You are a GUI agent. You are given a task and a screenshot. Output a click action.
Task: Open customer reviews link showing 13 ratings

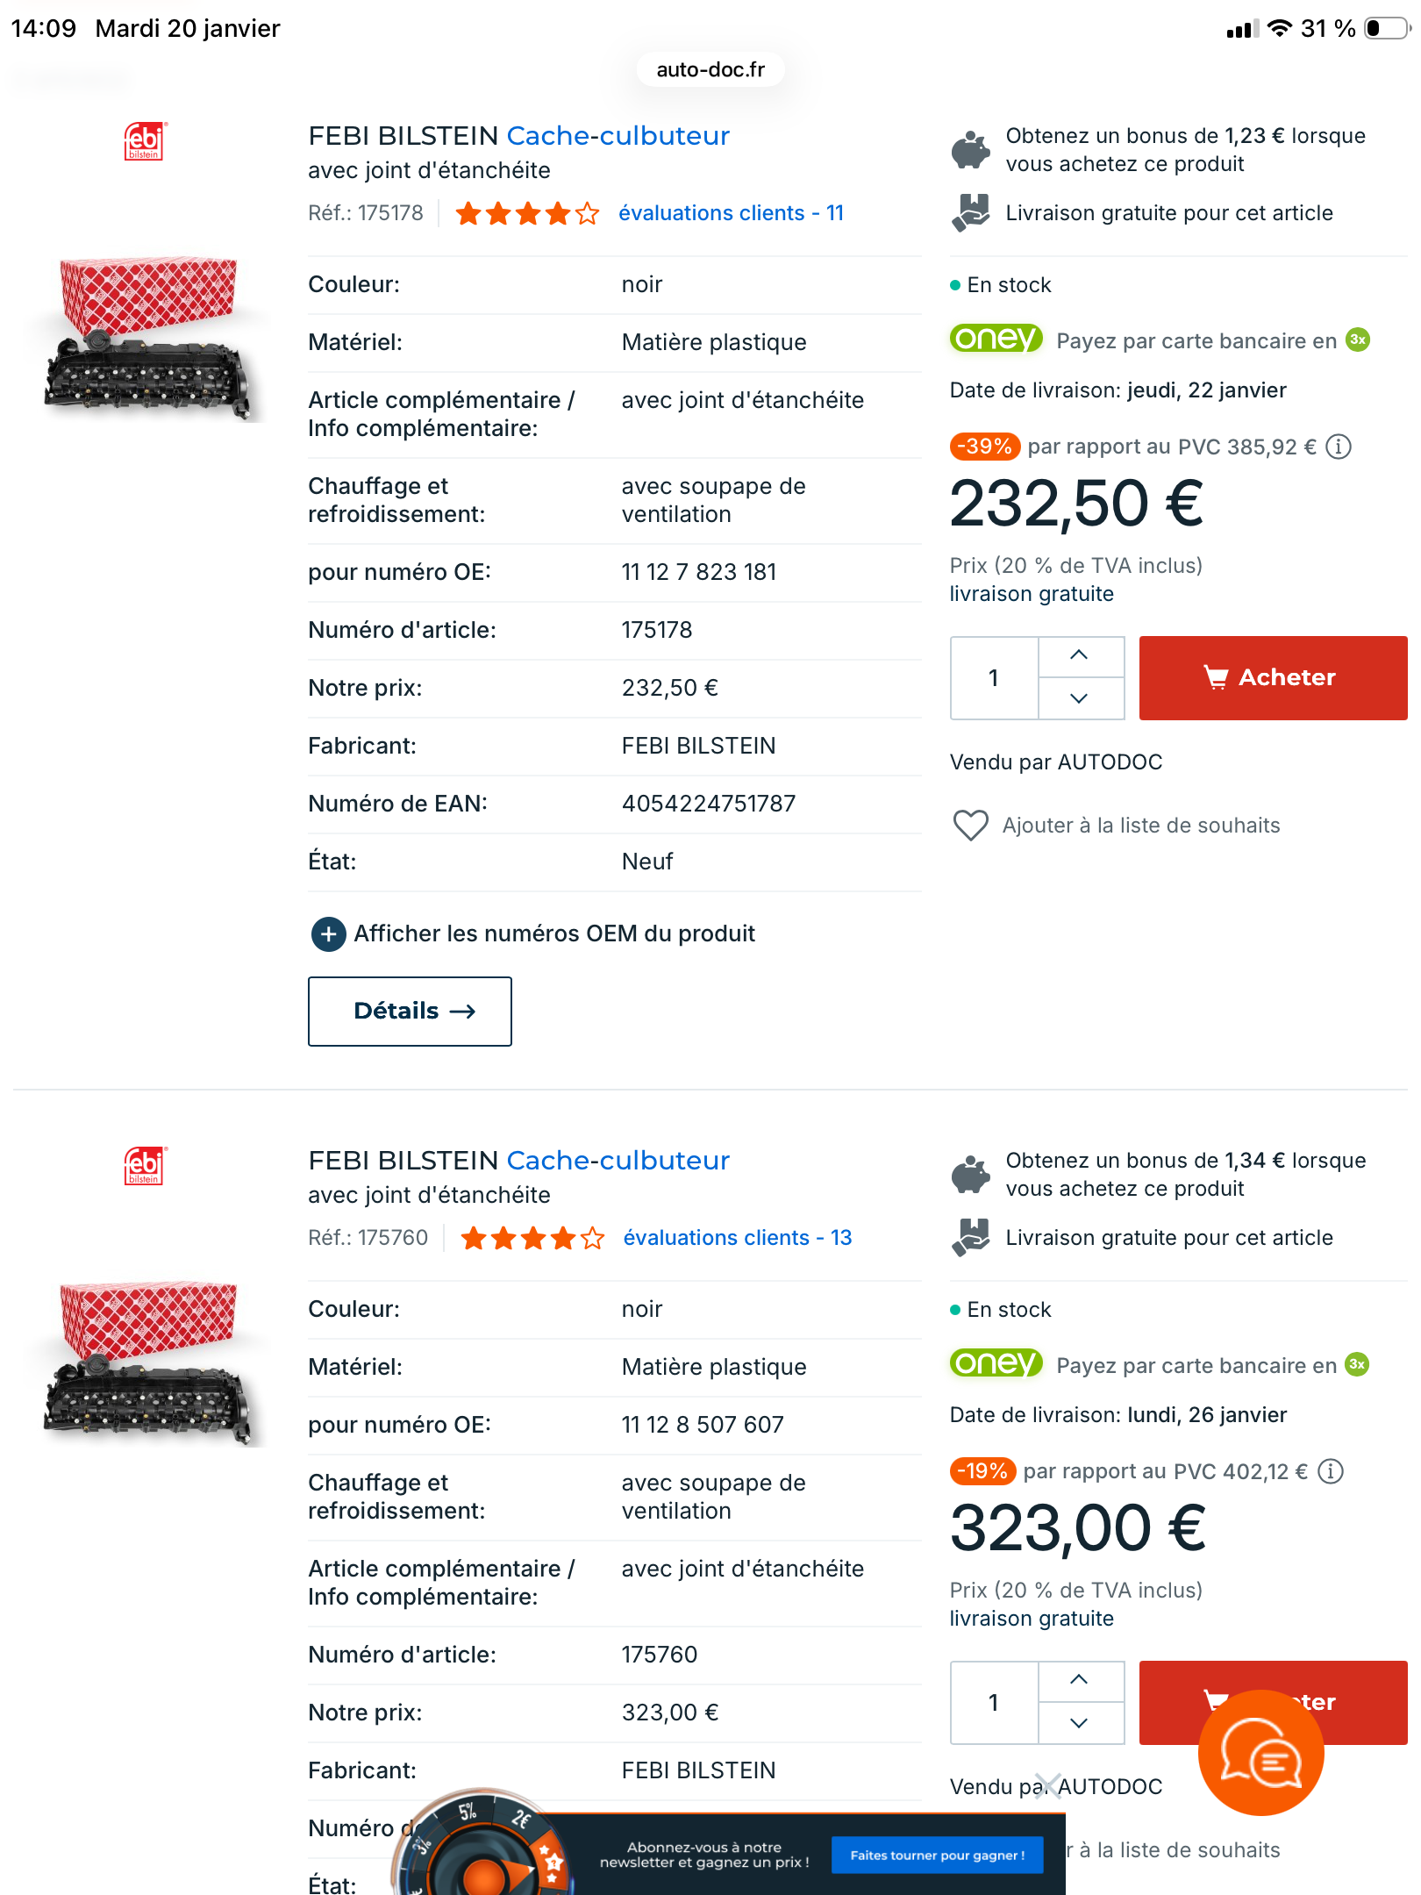[x=737, y=1238]
